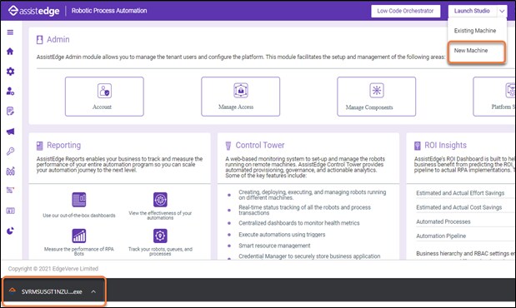
Task: Collapse the Launch Studio dropdown arrow
Action: 502,11
